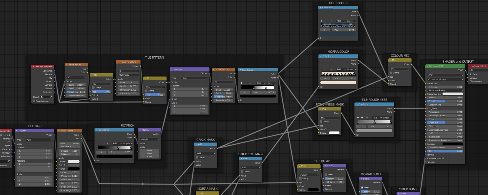Open Linear interpolation dropdown in Mortar Color
The width and height of the screenshot is (488, 195).
[x=351, y=69]
